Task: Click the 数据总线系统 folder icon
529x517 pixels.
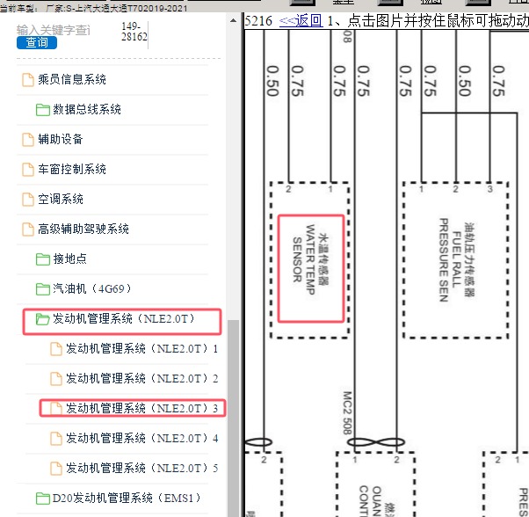Action: [x=43, y=110]
